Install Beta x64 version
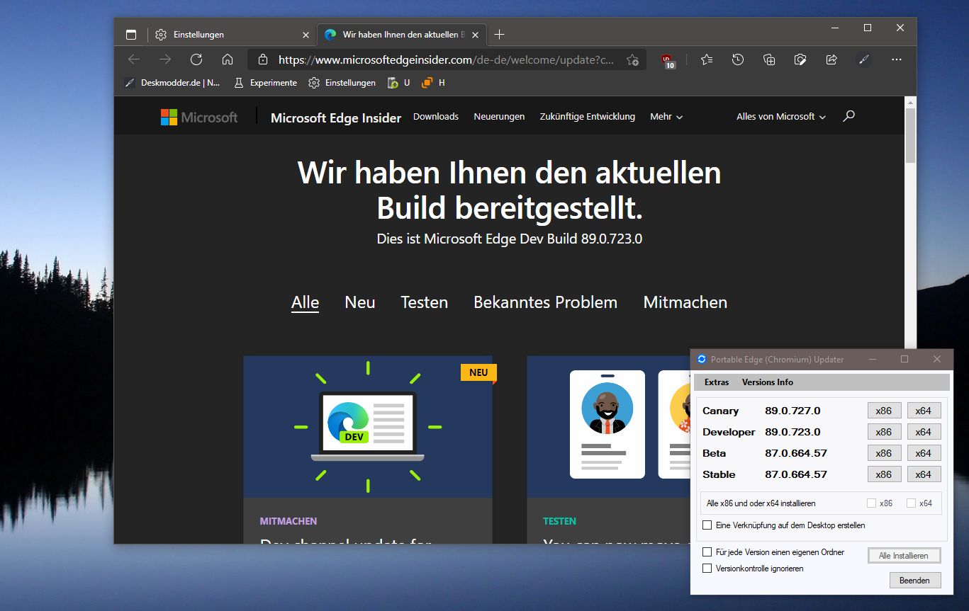This screenshot has width=969, height=611. 924,453
